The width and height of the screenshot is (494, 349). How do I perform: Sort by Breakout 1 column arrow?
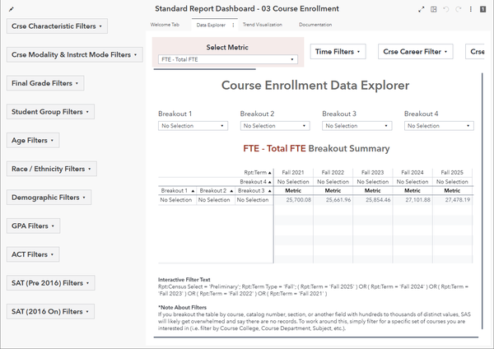tap(193, 191)
